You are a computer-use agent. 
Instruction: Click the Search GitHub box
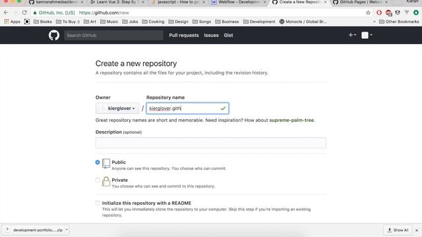pos(113,35)
